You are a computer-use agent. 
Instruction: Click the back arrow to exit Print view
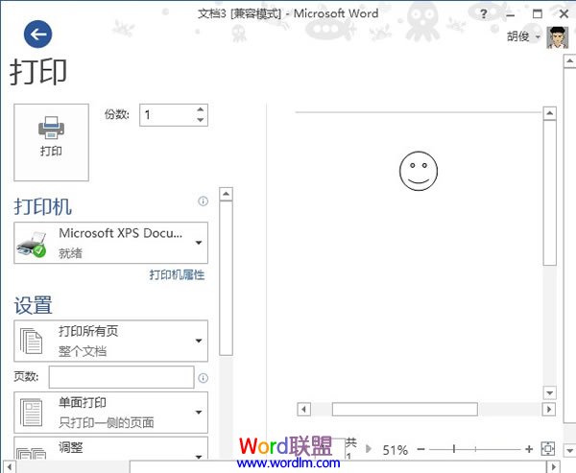[x=38, y=35]
